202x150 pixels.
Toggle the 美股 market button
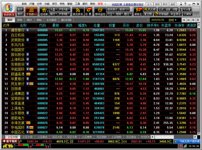pos(173,4)
